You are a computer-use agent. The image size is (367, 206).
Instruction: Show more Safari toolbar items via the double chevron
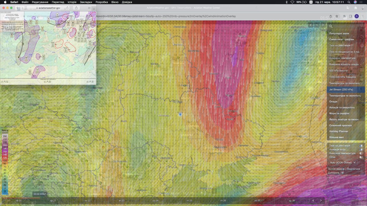(x=89, y=8)
